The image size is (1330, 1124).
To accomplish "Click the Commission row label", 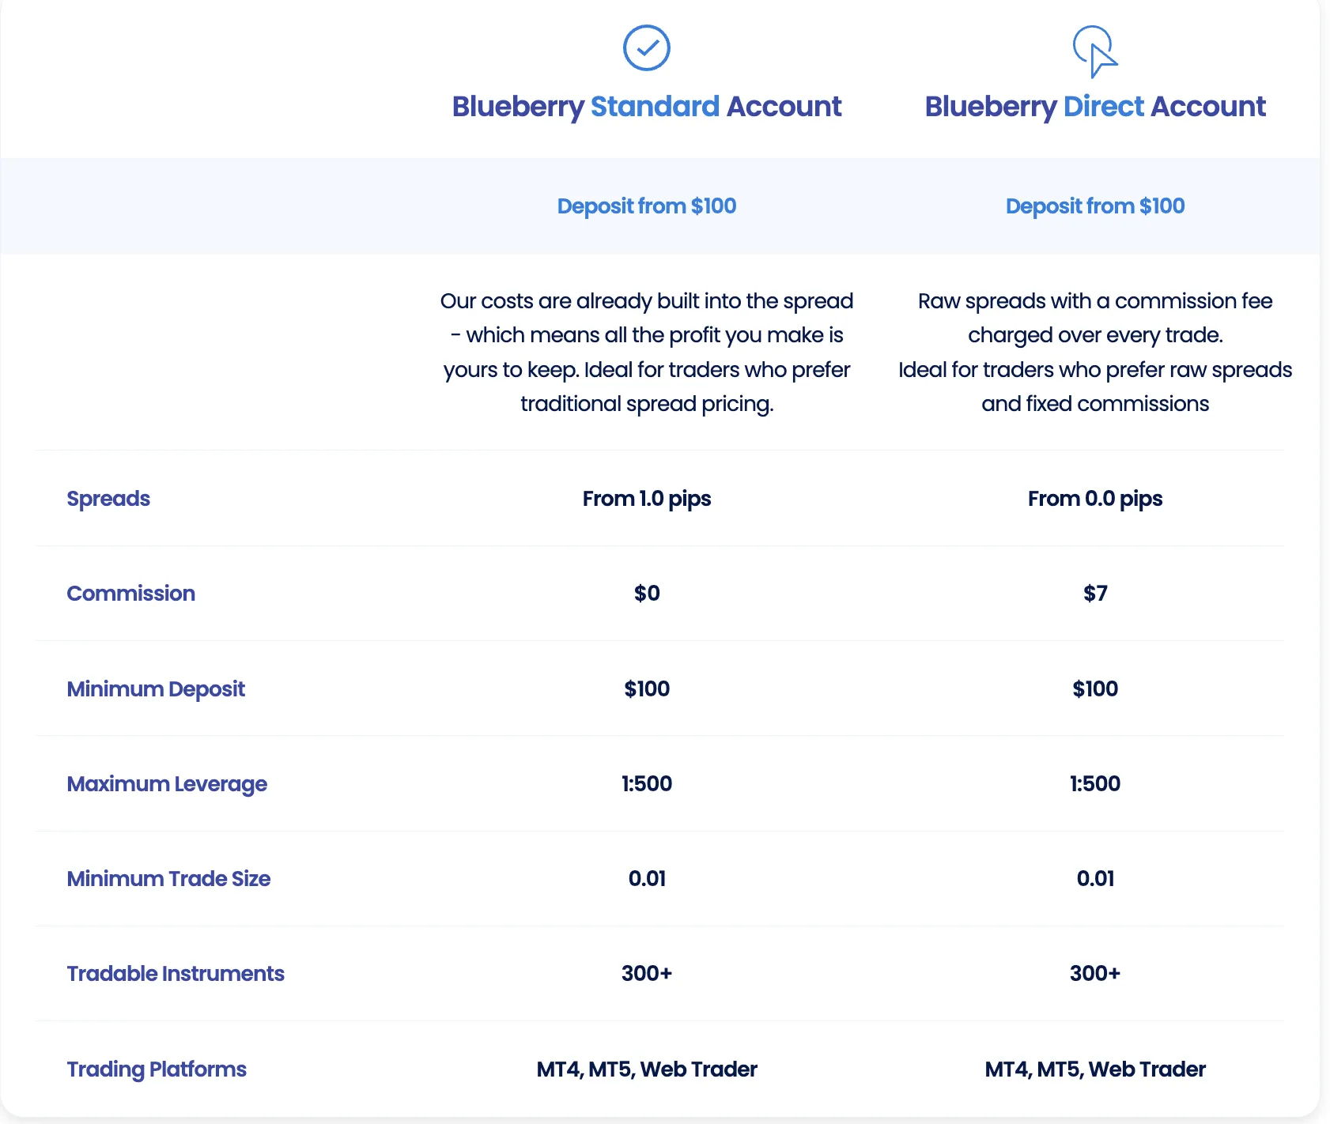I will [130, 594].
